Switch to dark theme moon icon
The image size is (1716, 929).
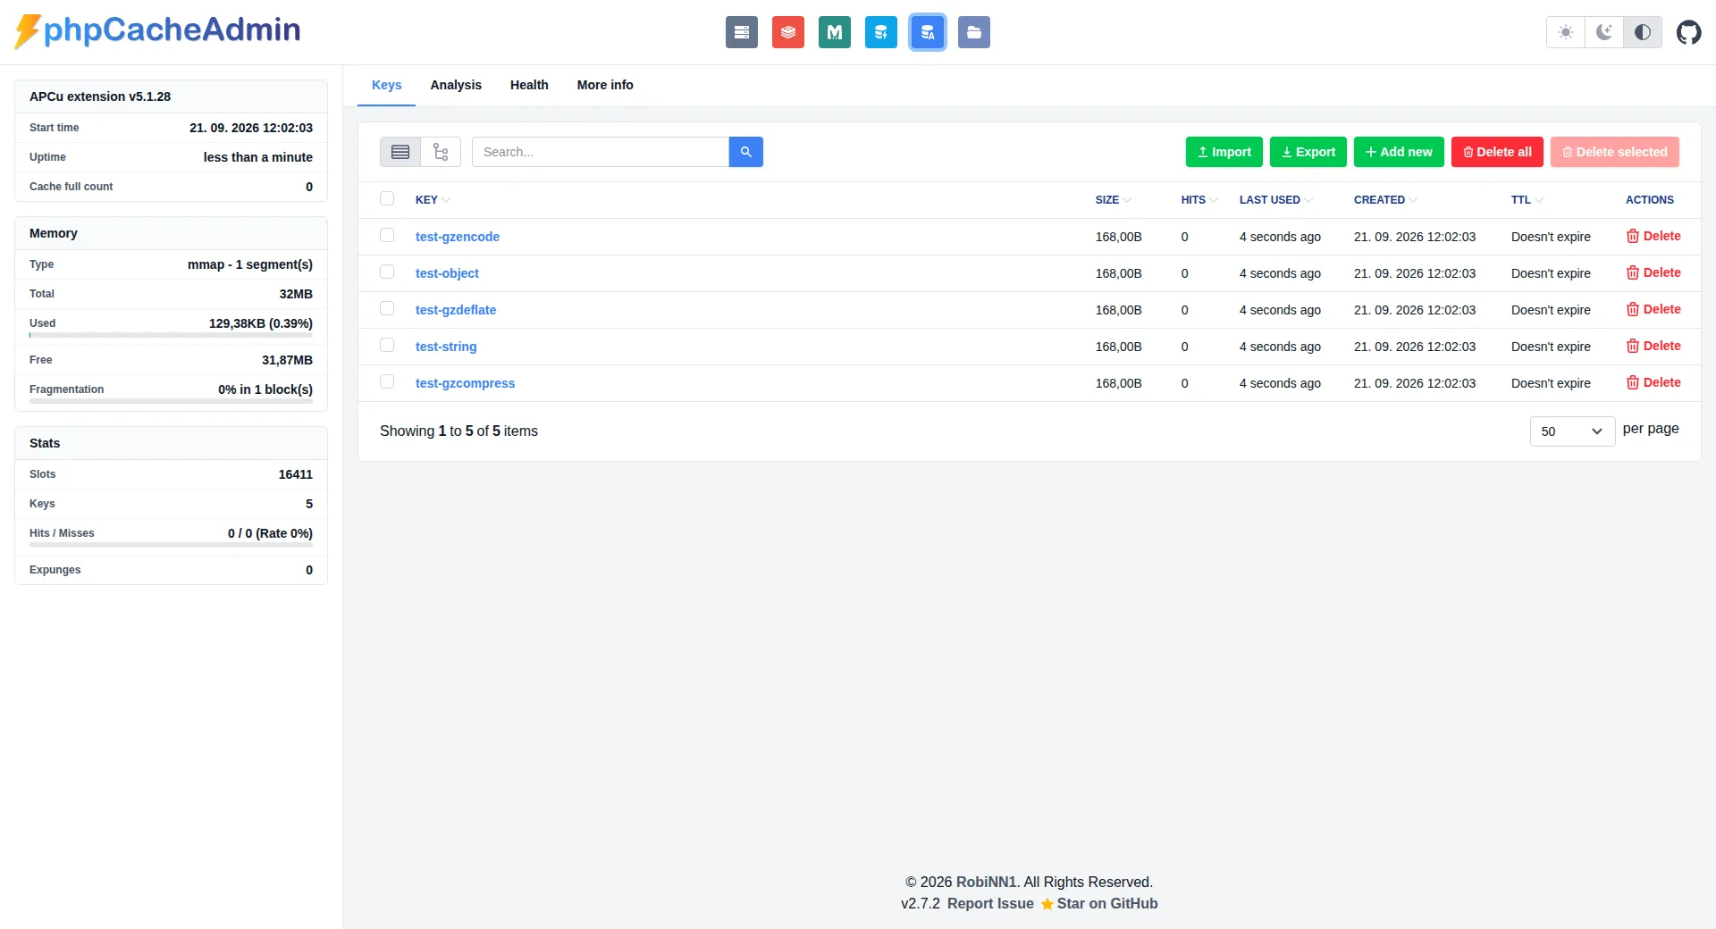(1603, 32)
